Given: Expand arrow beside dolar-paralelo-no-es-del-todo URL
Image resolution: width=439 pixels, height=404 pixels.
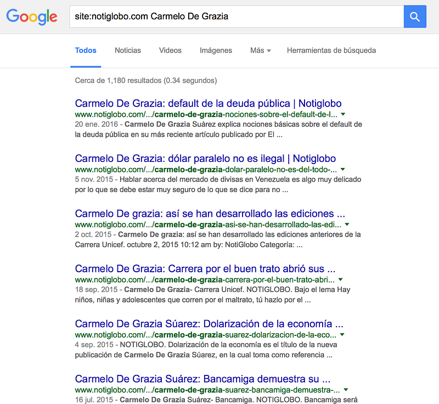Looking at the screenshot, I should (x=342, y=170).
